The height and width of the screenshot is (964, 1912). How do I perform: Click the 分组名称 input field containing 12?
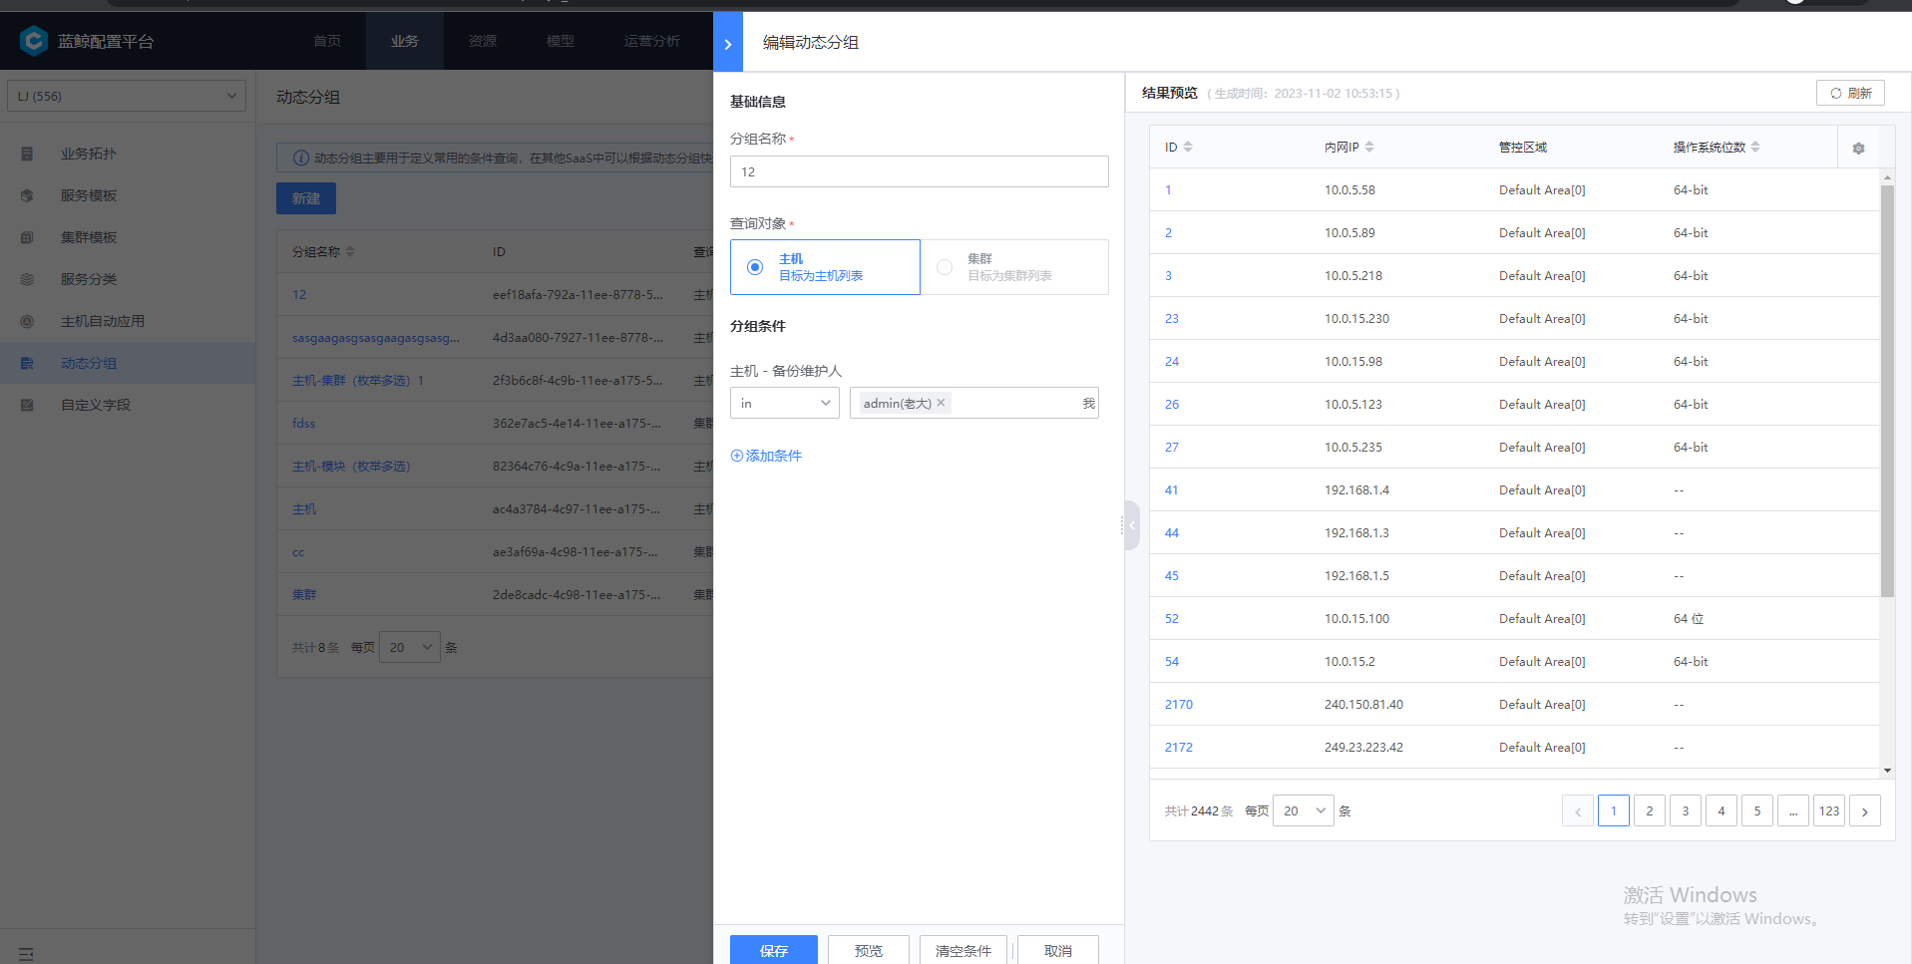click(918, 171)
